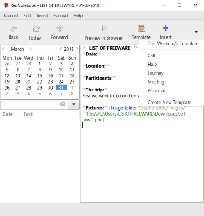Open the Insert menu in the menu bar
204x216 pixels.
pos(42,15)
